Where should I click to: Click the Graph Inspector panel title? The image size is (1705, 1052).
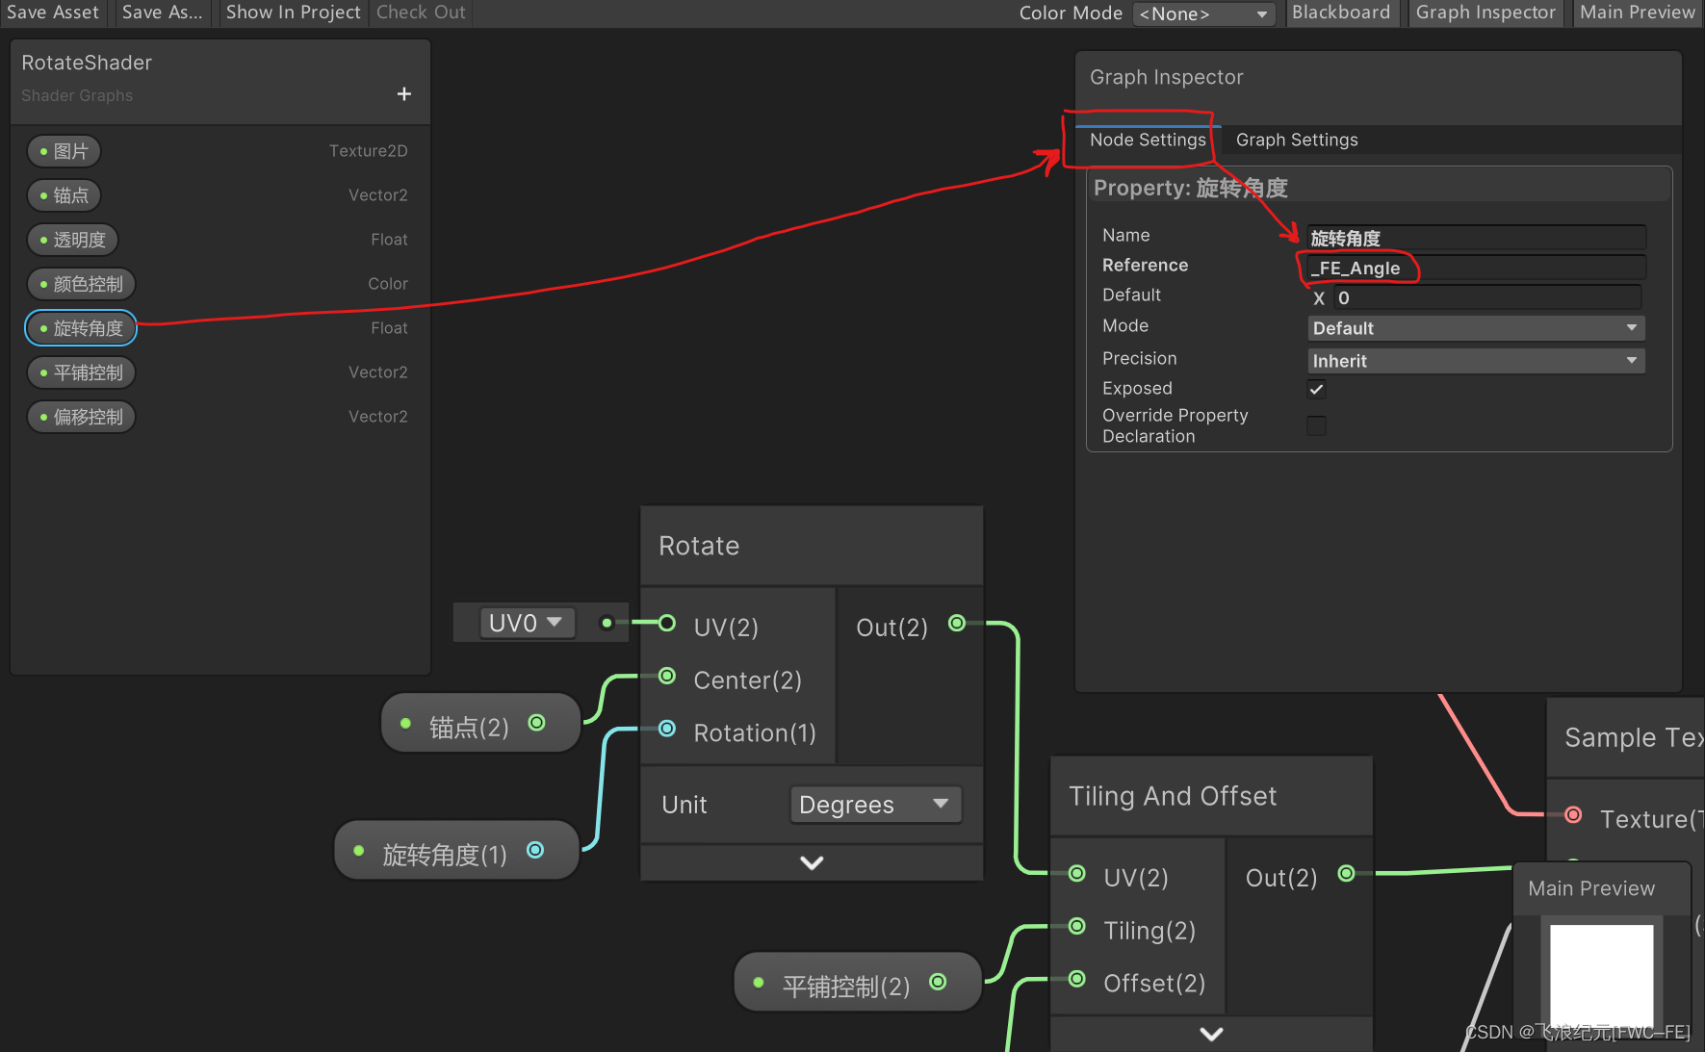(1166, 77)
